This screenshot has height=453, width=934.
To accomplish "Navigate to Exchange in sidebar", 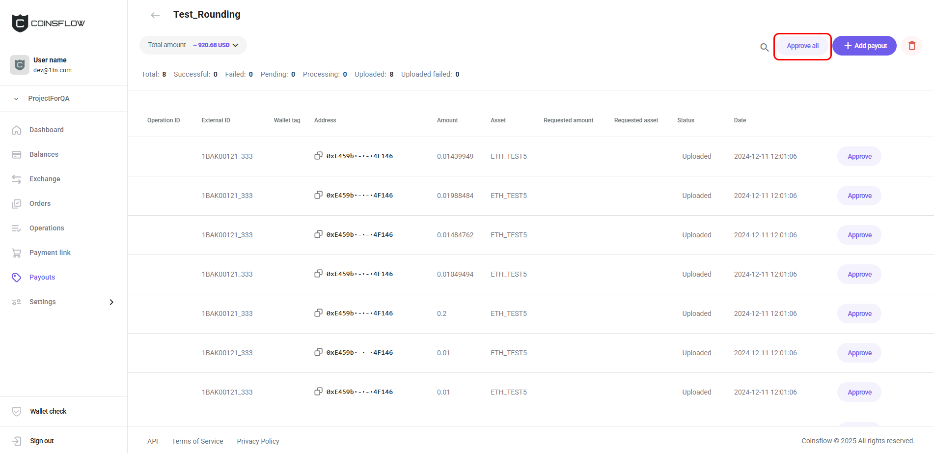I will pyautogui.click(x=45, y=179).
